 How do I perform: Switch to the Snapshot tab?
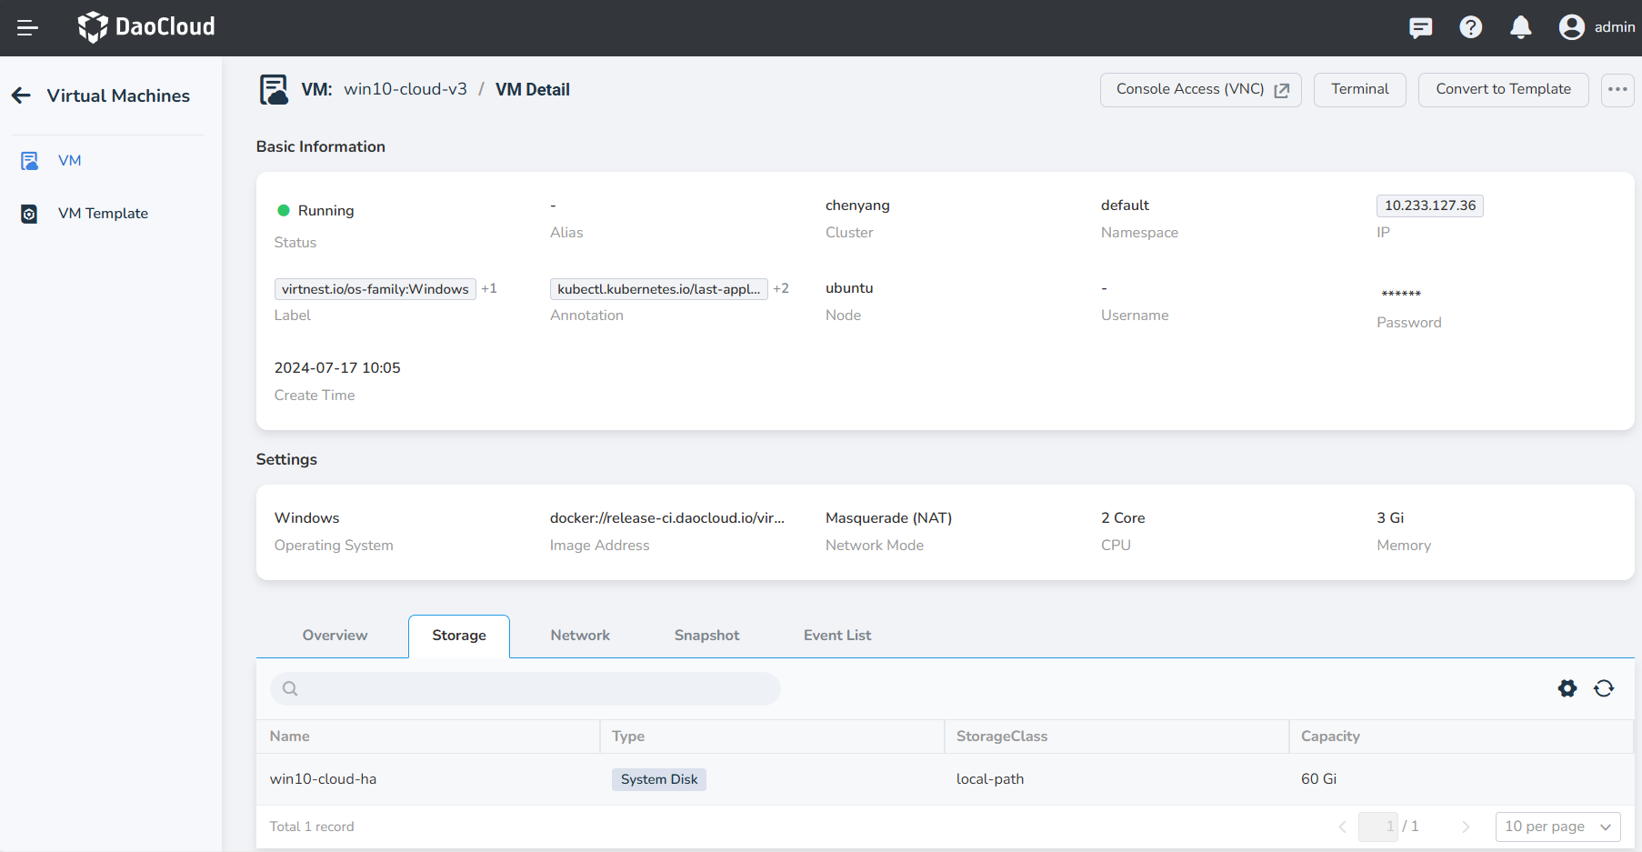pyautogui.click(x=706, y=636)
